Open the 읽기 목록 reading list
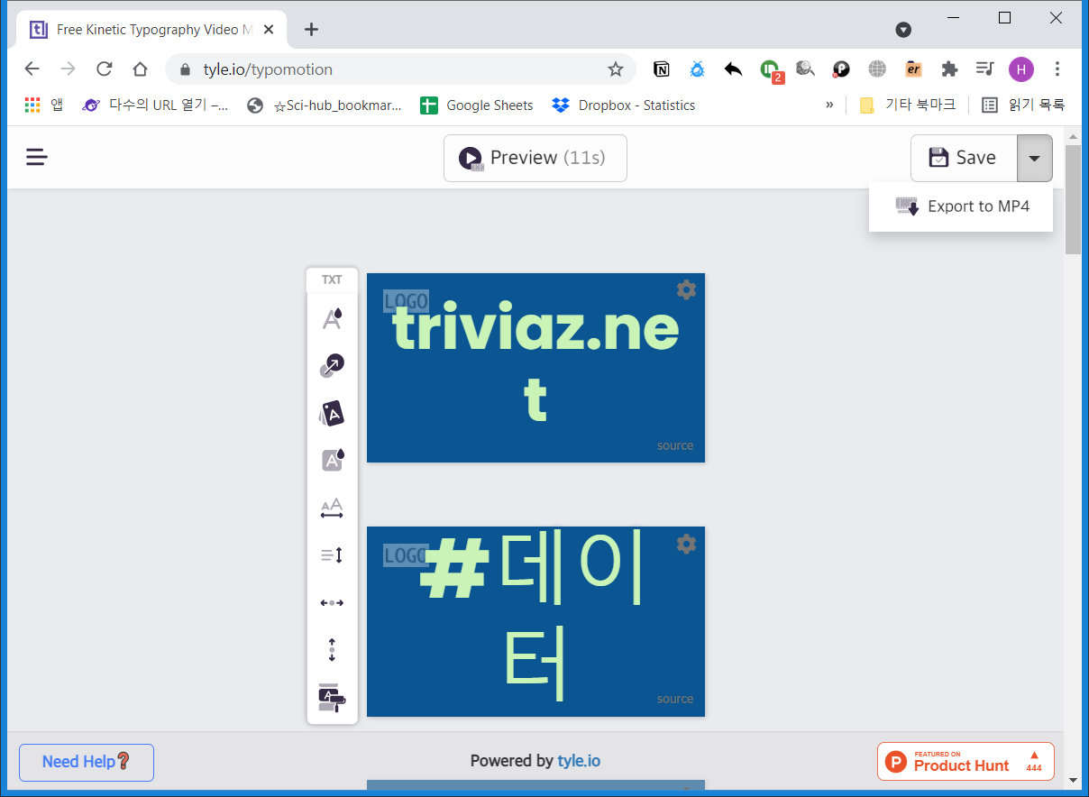 (1023, 105)
